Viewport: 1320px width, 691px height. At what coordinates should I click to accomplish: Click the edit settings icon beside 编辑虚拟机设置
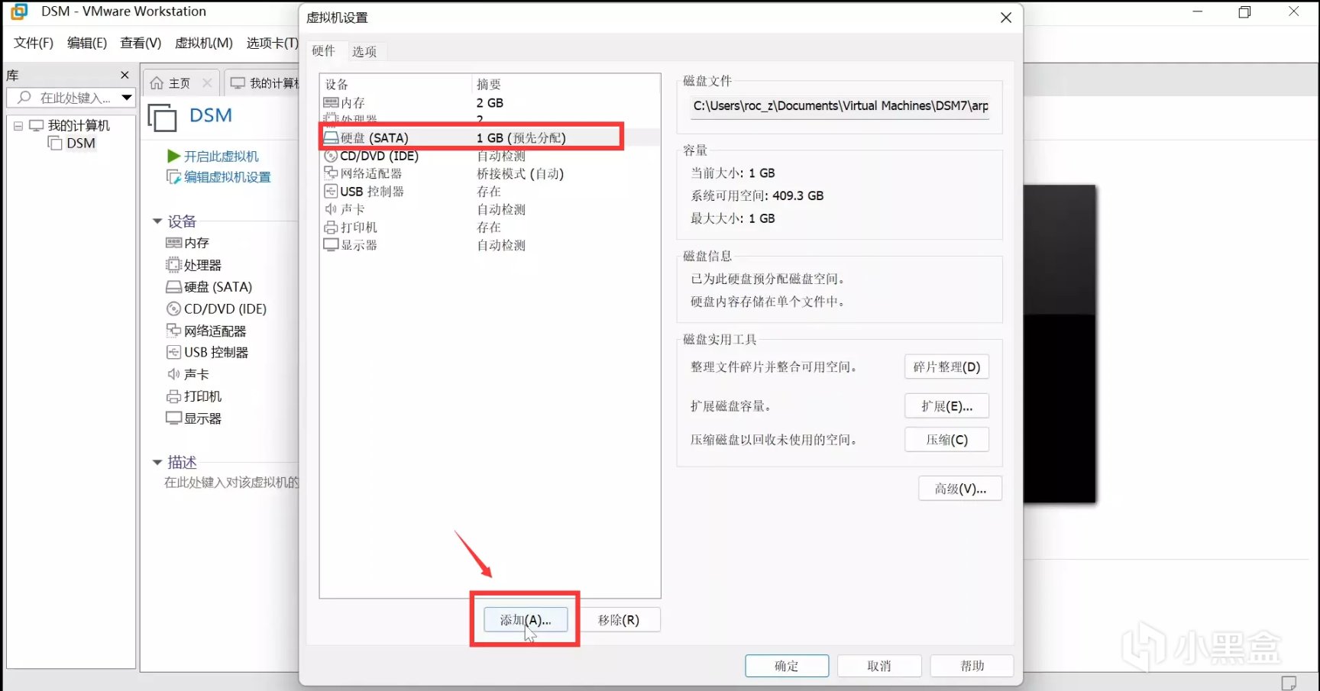[173, 177]
